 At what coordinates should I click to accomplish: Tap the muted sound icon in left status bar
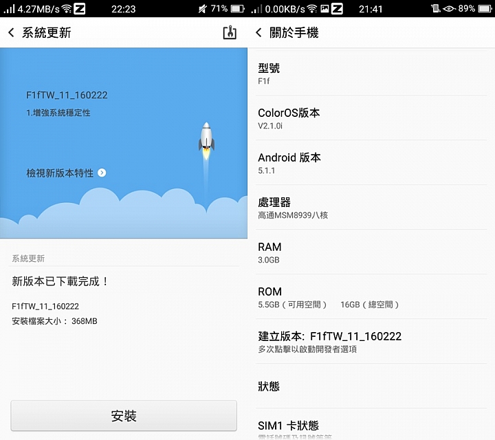point(202,8)
